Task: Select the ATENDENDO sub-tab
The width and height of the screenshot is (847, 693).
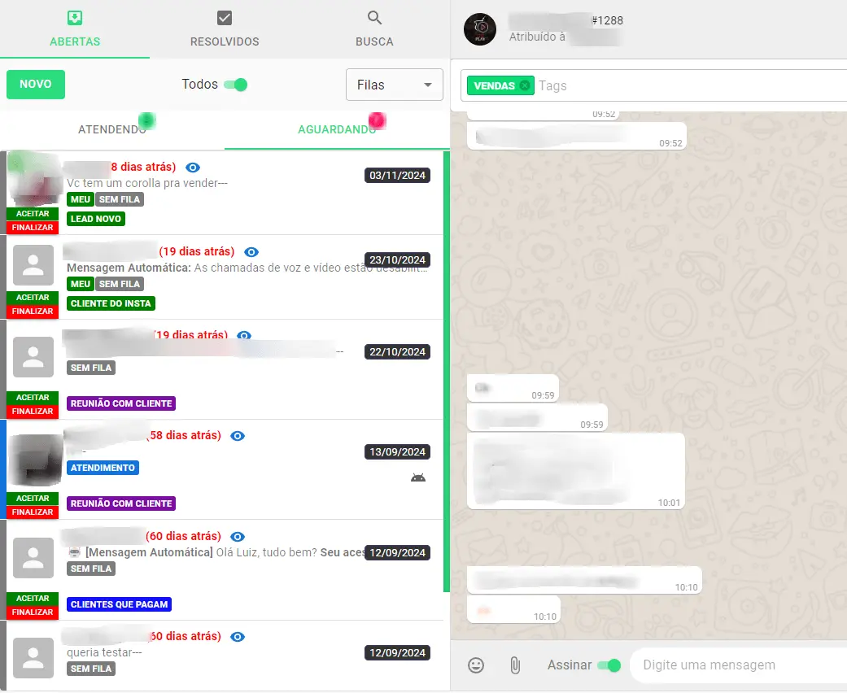Action: click(112, 129)
